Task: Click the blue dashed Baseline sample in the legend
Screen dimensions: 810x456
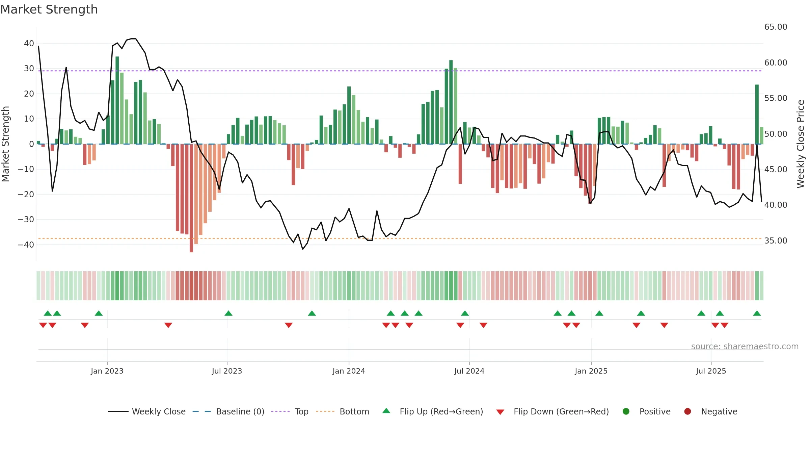Action: coord(202,411)
